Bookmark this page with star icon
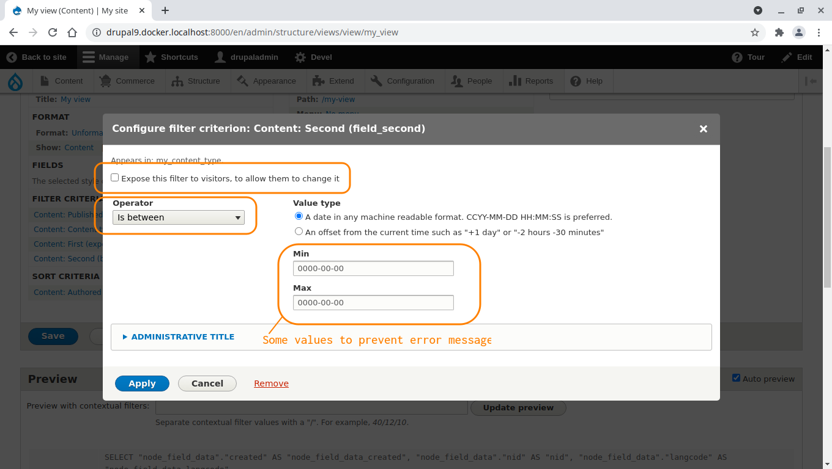832x469 pixels. (x=755, y=32)
